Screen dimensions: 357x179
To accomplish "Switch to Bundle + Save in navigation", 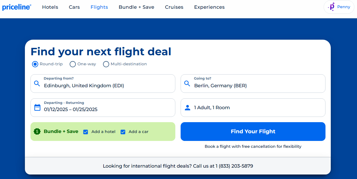I will tap(136, 7).
